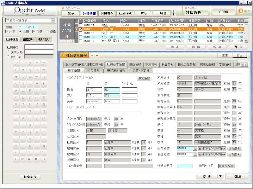Open lookup button beside 会計組織 code
Viewport: 253px width, 189px height.
195,154
